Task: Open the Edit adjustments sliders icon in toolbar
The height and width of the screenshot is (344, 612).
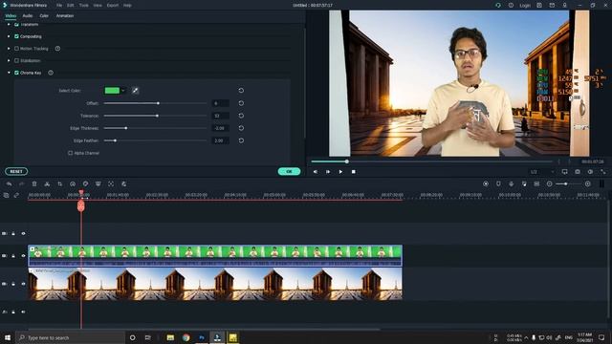Action: tap(123, 183)
